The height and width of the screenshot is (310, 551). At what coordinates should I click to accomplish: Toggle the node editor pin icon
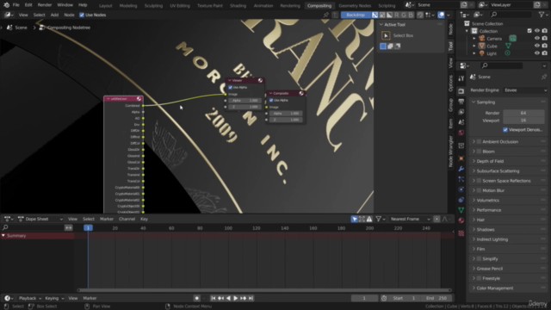click(325, 15)
